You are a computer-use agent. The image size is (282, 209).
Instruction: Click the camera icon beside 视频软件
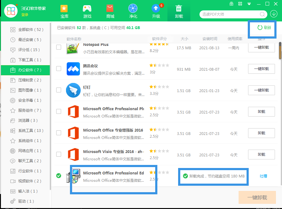13,181
